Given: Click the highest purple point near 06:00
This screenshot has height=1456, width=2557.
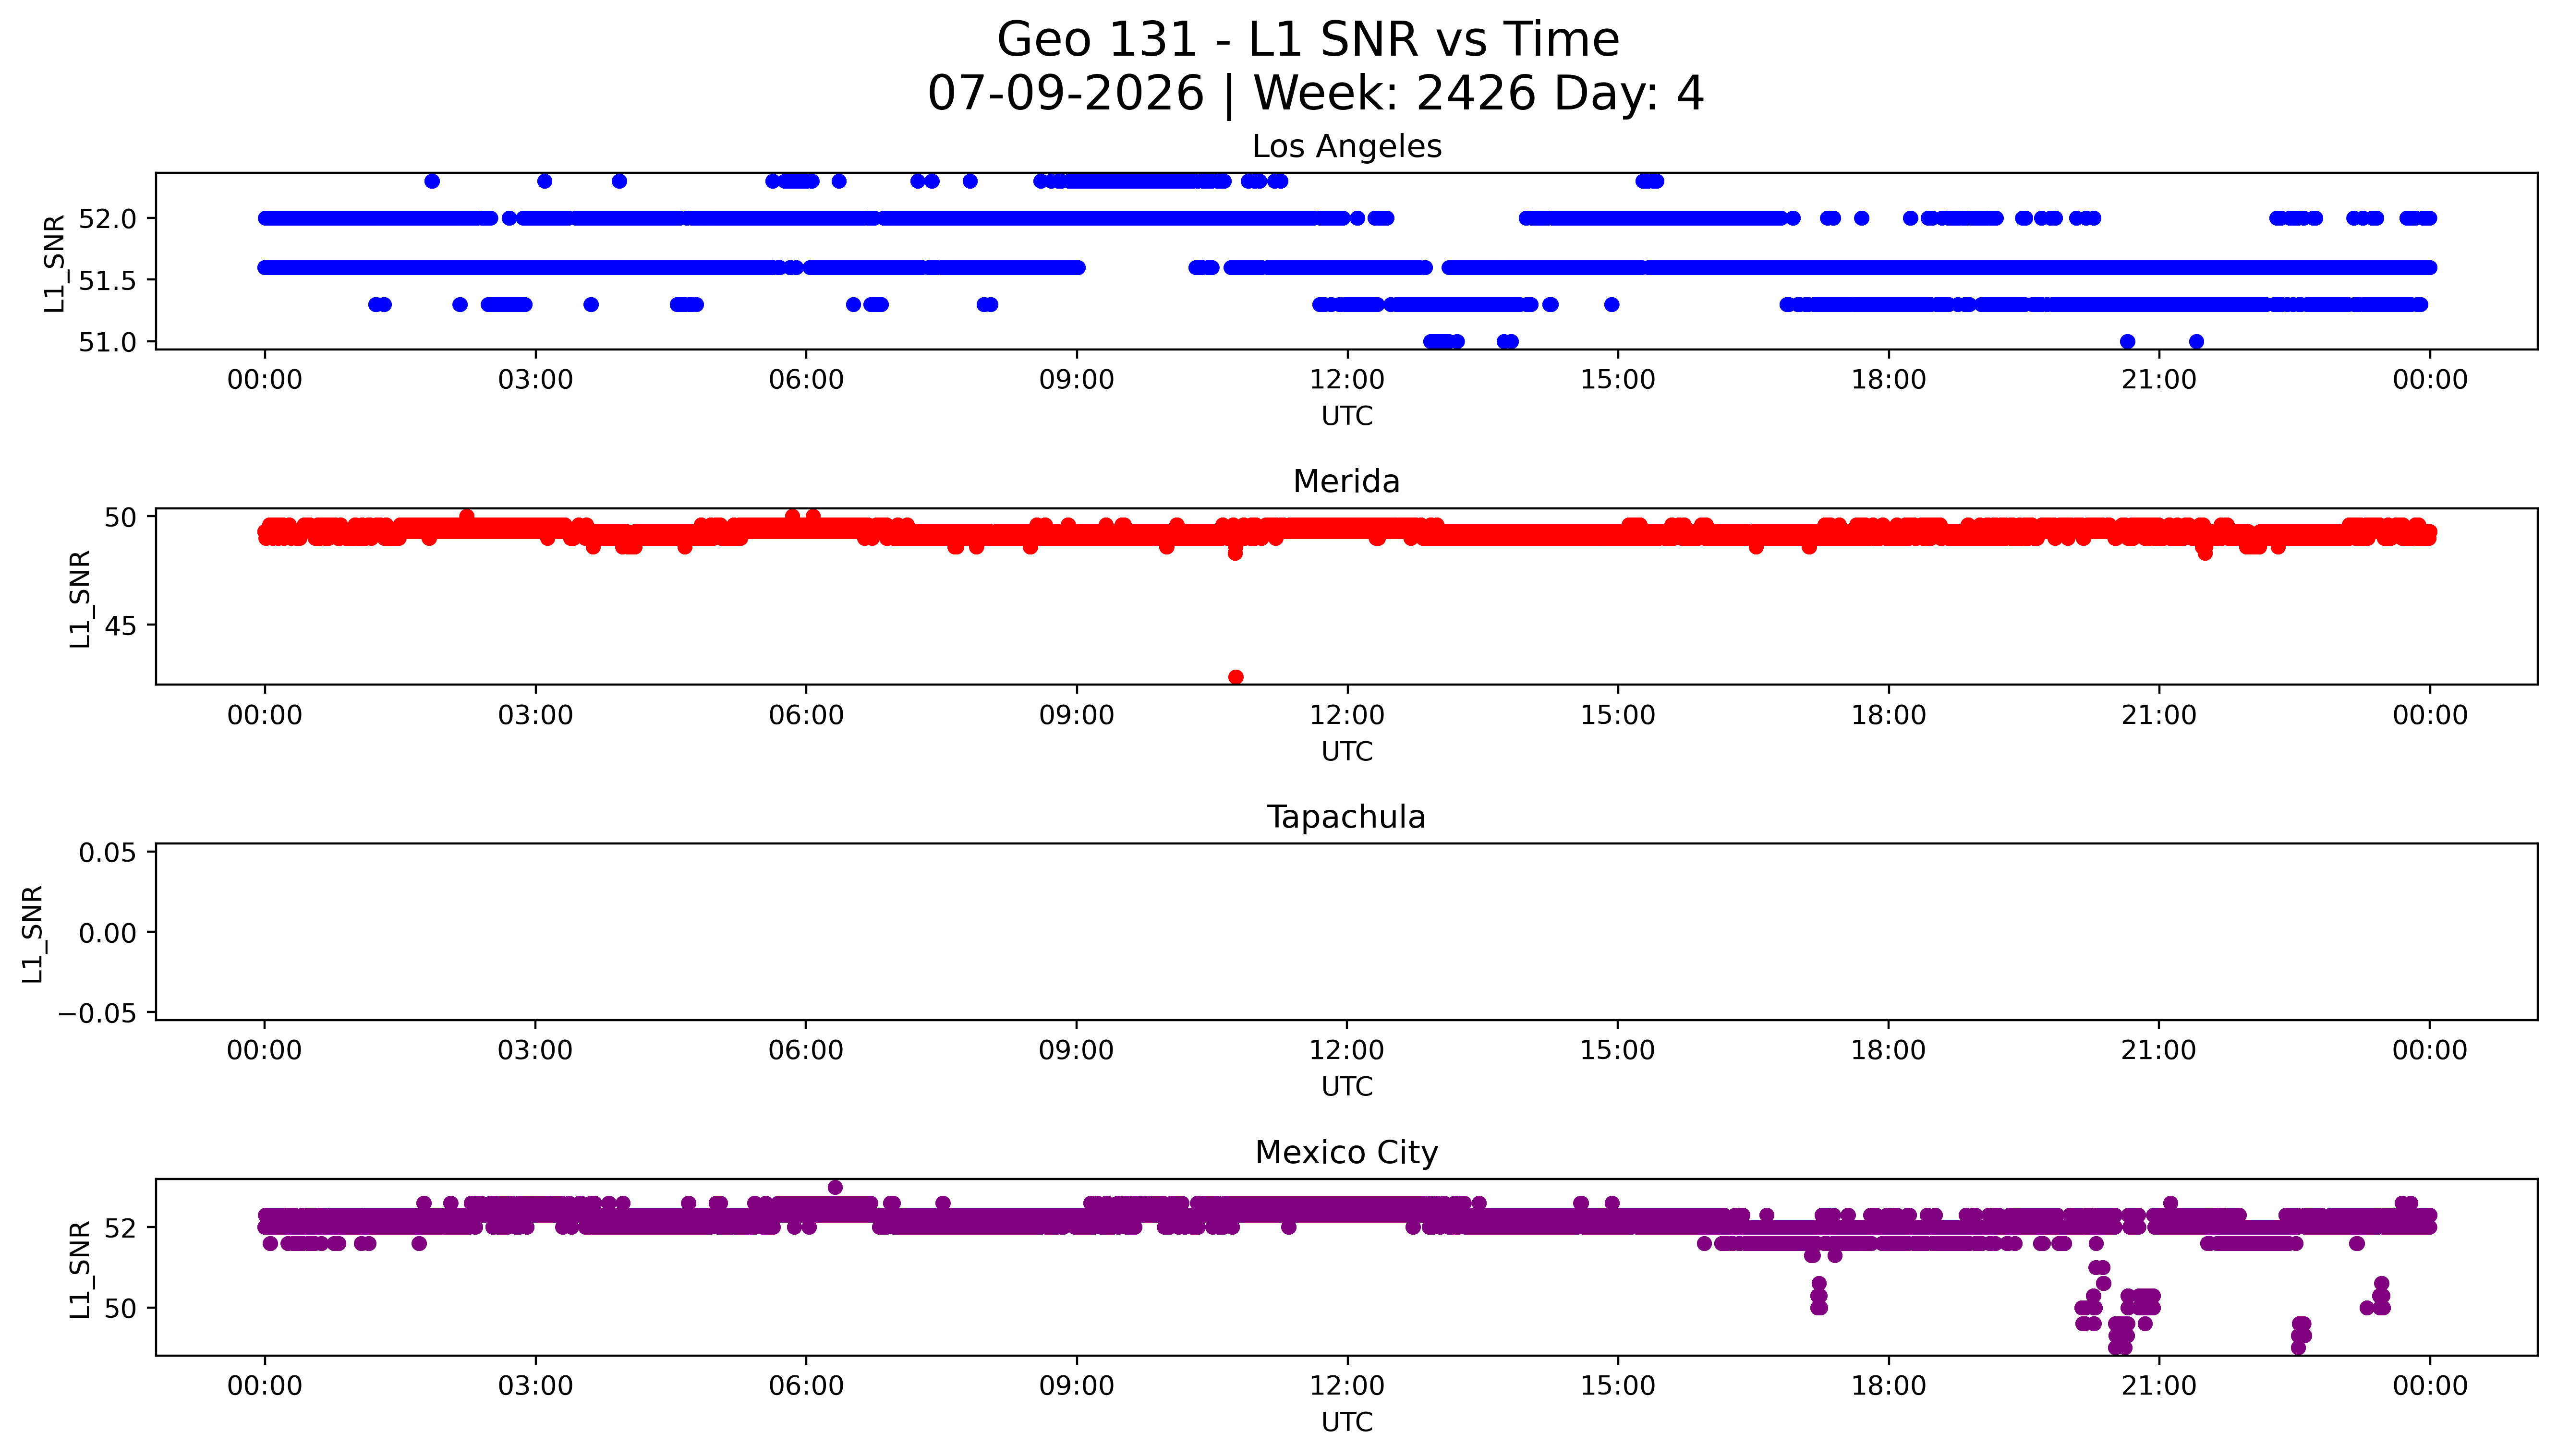Looking at the screenshot, I should pos(835,1187).
